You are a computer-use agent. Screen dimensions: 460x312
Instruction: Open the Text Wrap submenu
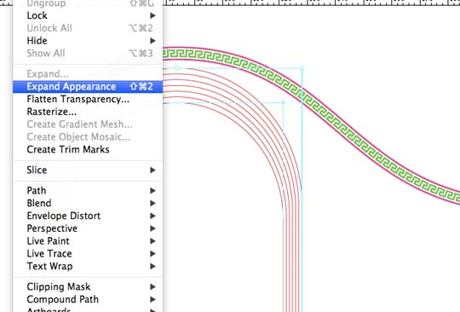pos(88,267)
